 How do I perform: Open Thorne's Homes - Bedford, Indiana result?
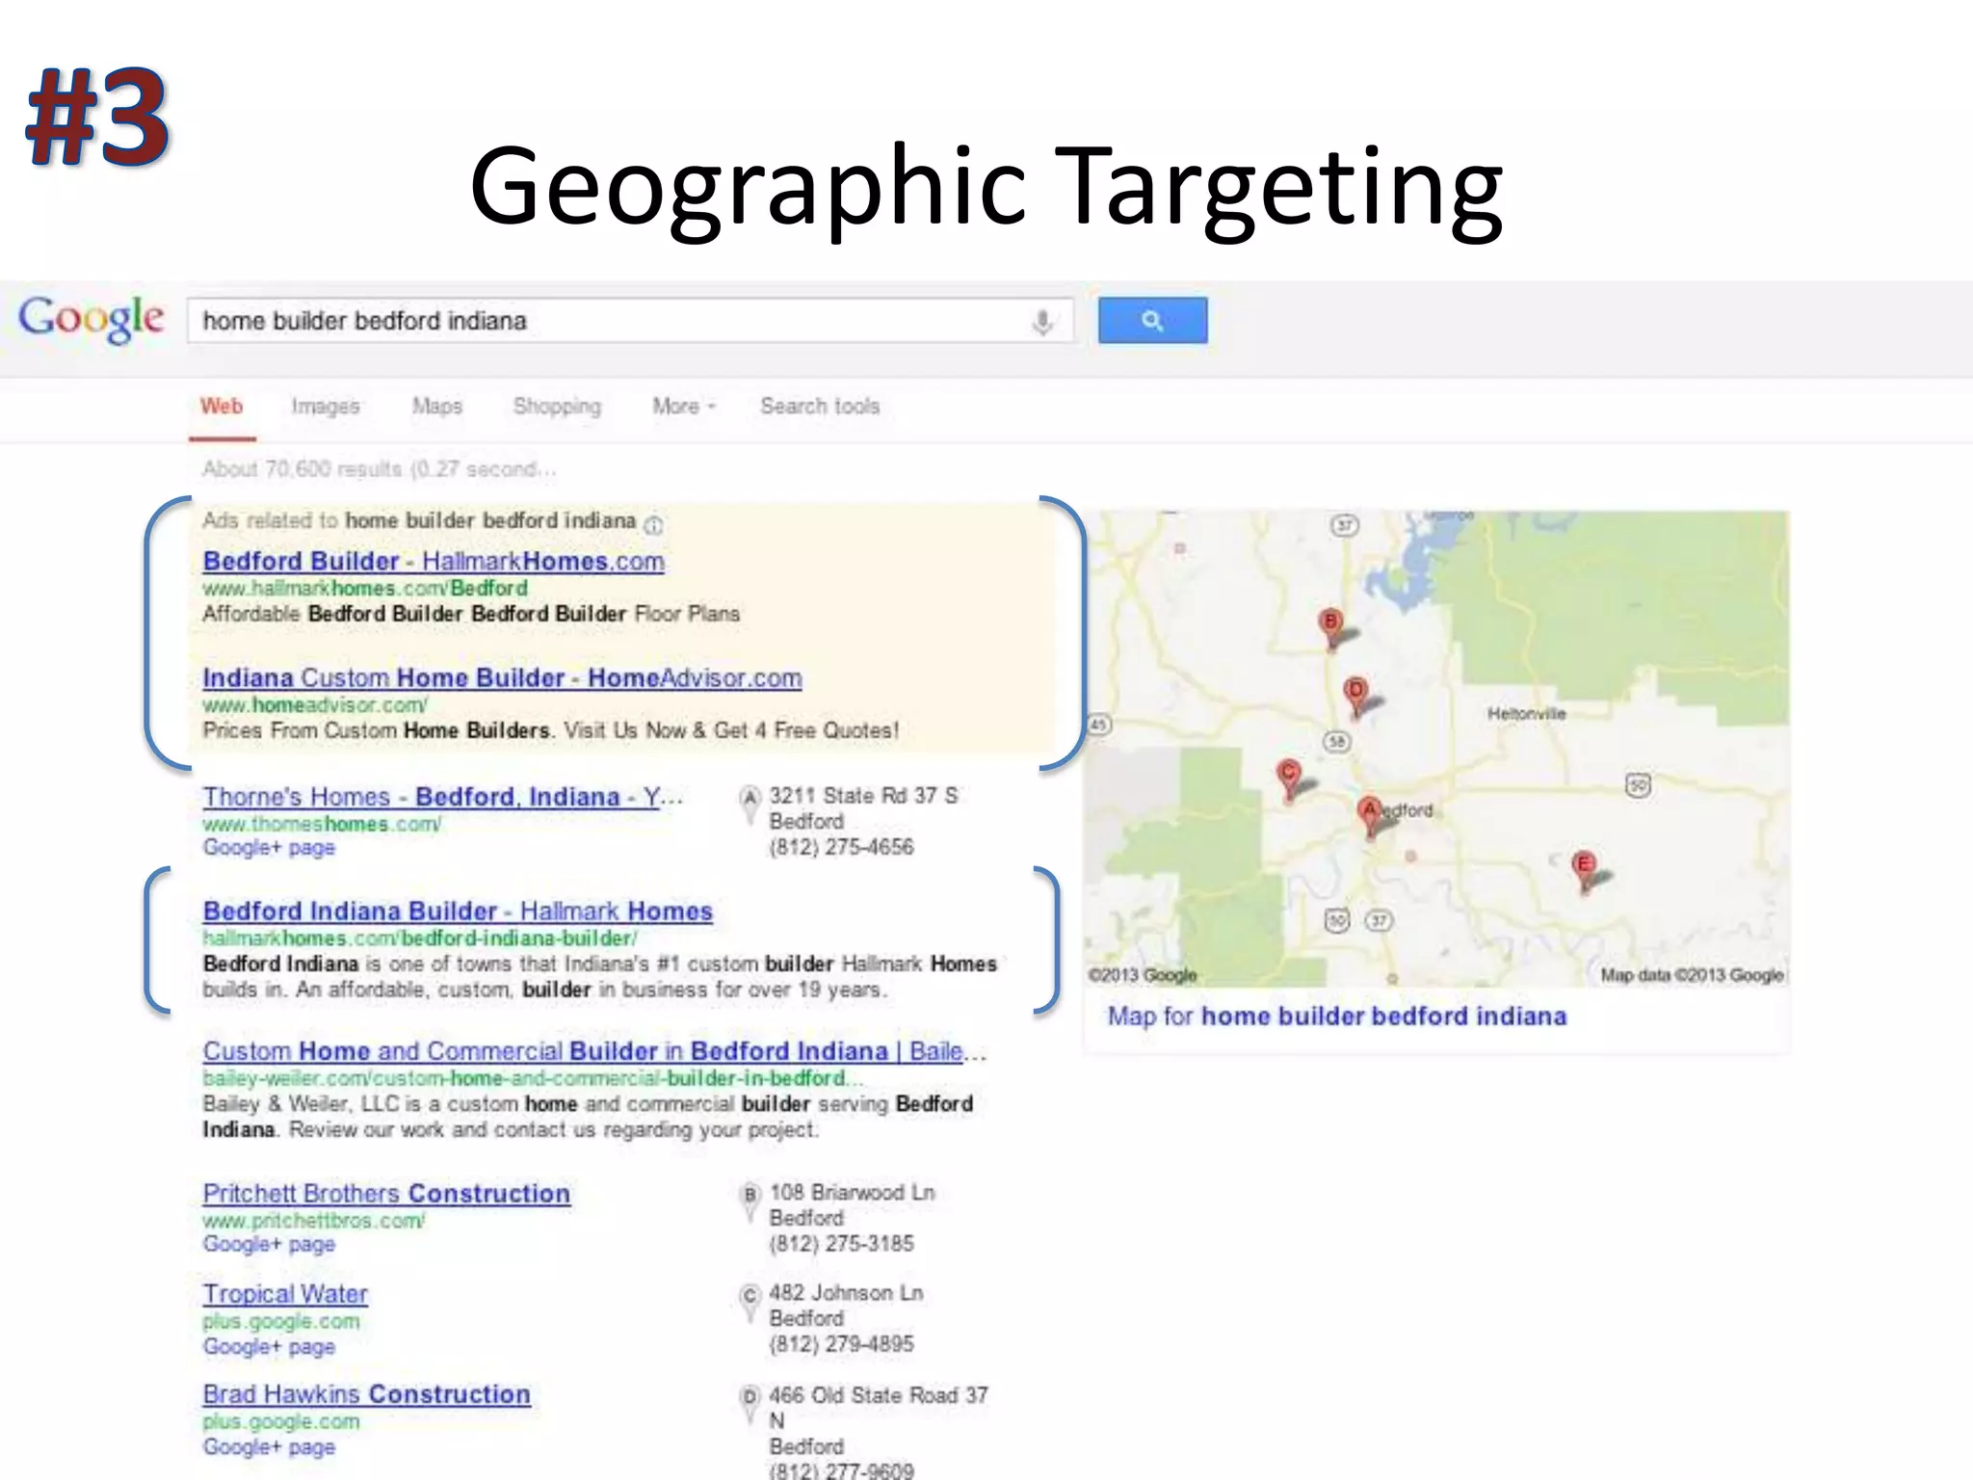tap(442, 797)
